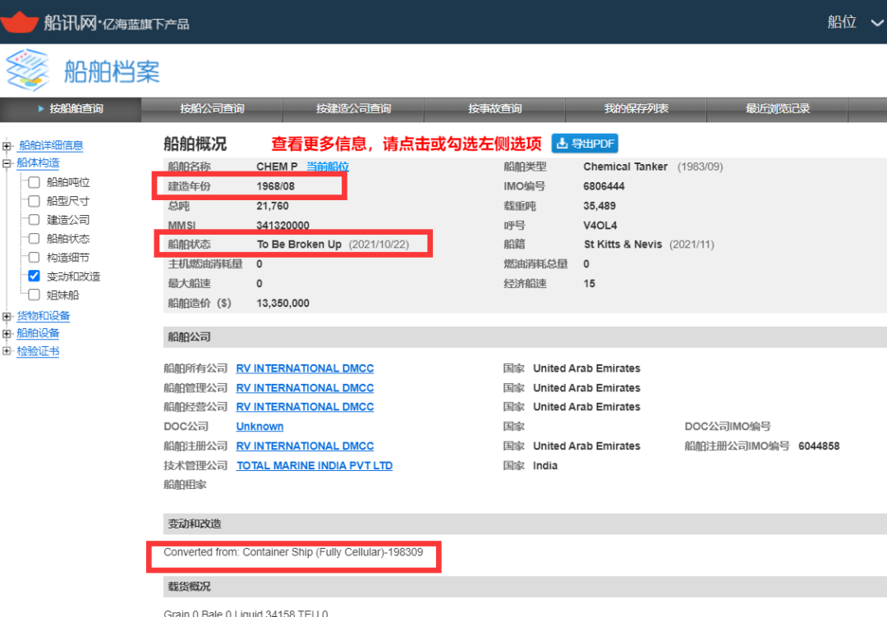Uncheck the 变动和改造 checkbox
Image resolution: width=887 pixels, height=617 pixels.
[34, 277]
